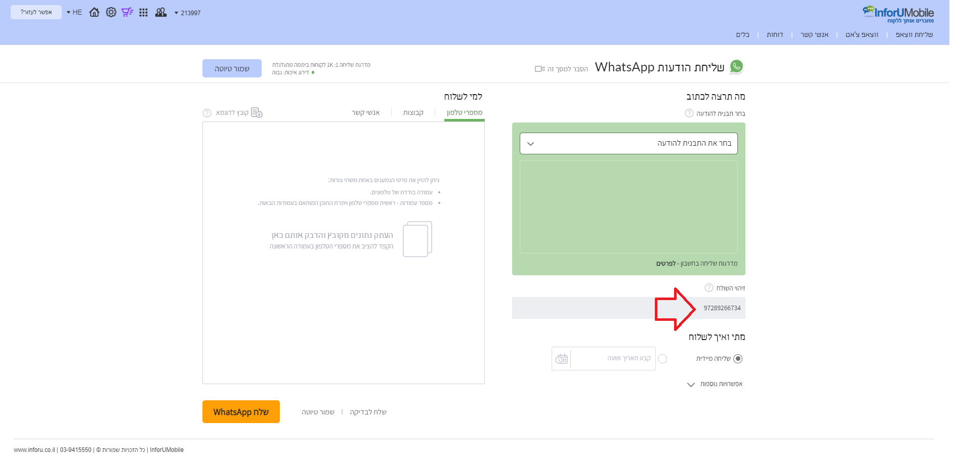The width and height of the screenshot is (961, 459).
Task: Open דוחות menu
Action: (775, 34)
